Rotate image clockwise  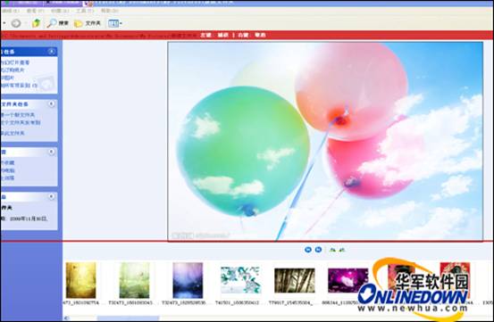pos(332,250)
